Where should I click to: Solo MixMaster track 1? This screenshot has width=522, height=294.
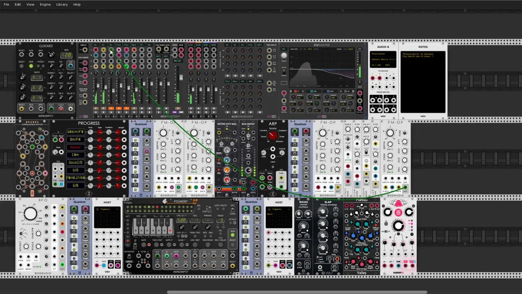tap(96, 112)
